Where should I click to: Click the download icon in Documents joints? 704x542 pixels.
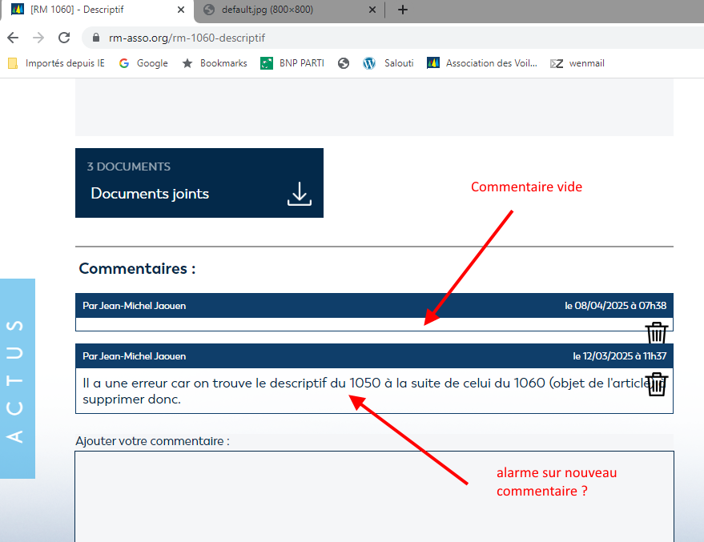point(299,194)
